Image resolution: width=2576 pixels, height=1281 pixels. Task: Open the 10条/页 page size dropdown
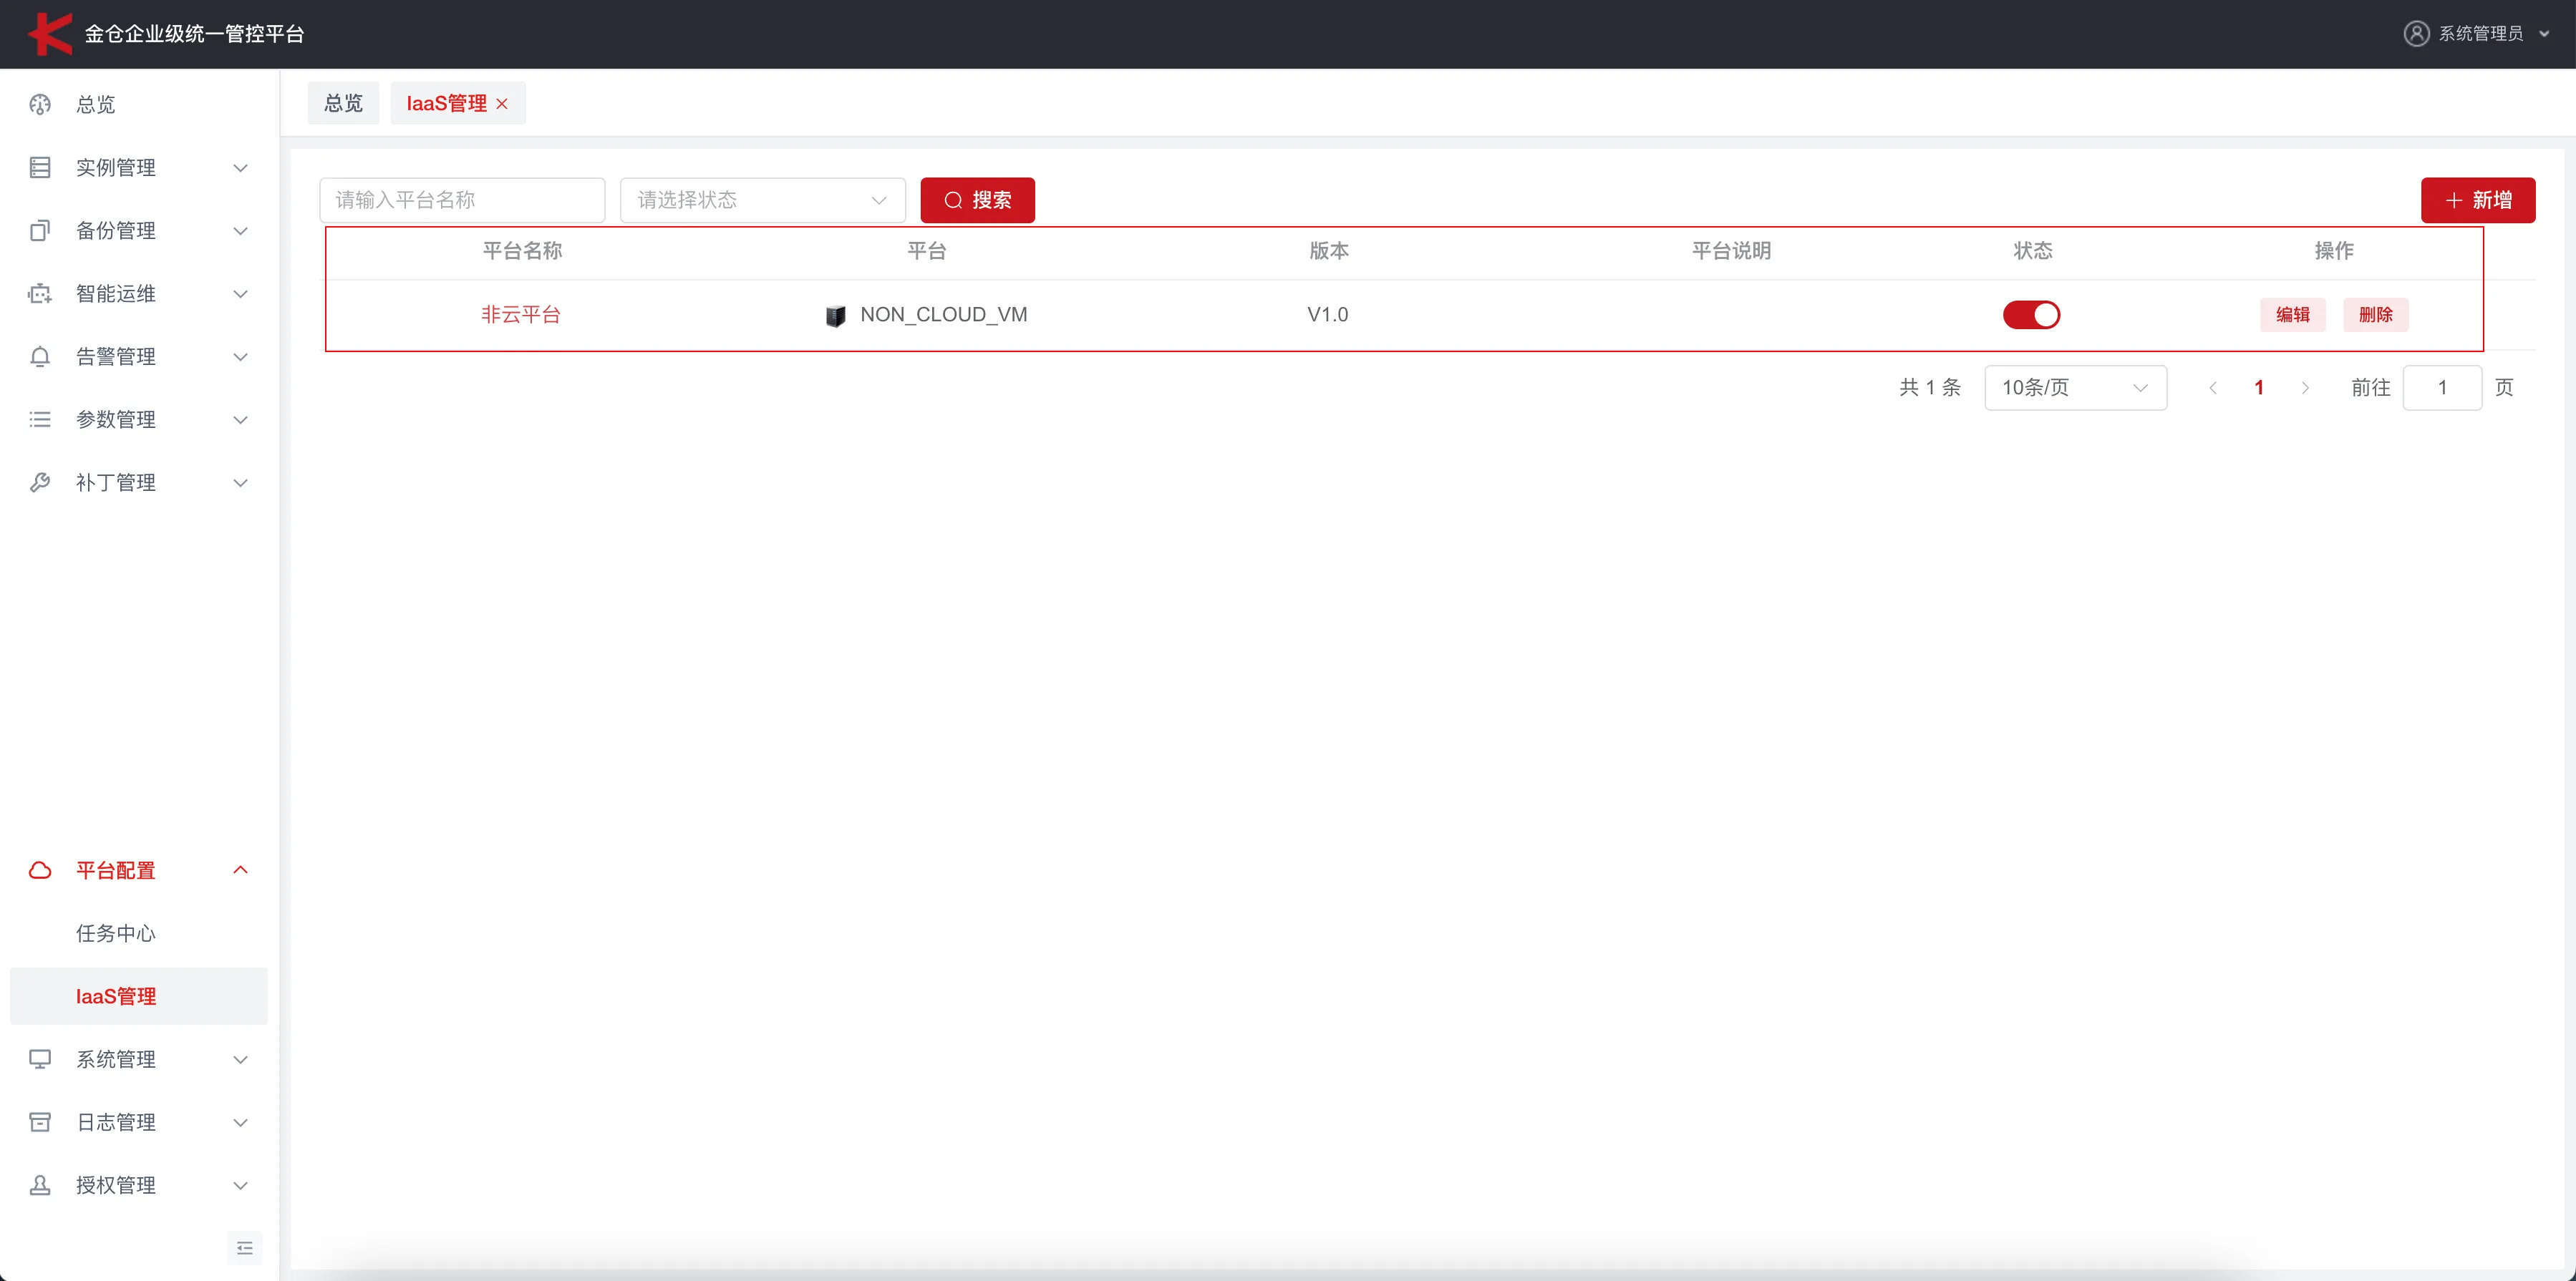[x=2076, y=388]
